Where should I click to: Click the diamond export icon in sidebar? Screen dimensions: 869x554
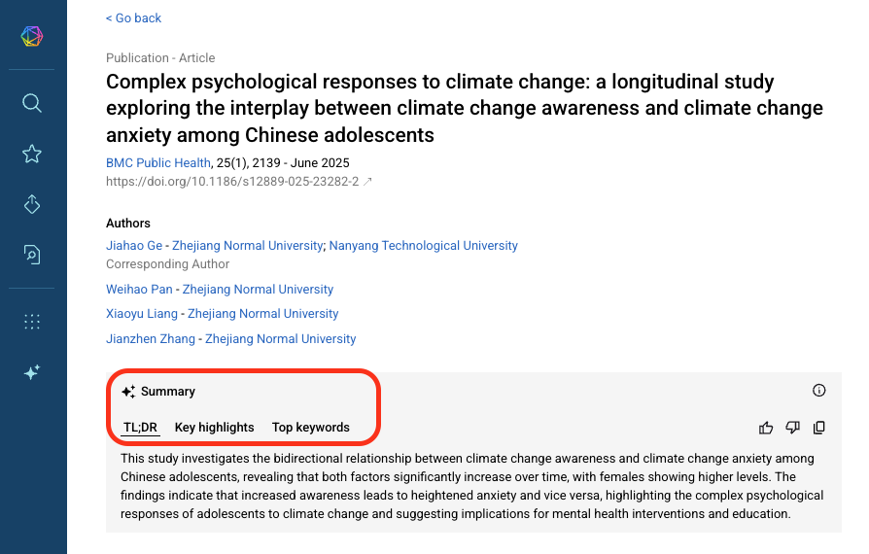click(x=32, y=204)
